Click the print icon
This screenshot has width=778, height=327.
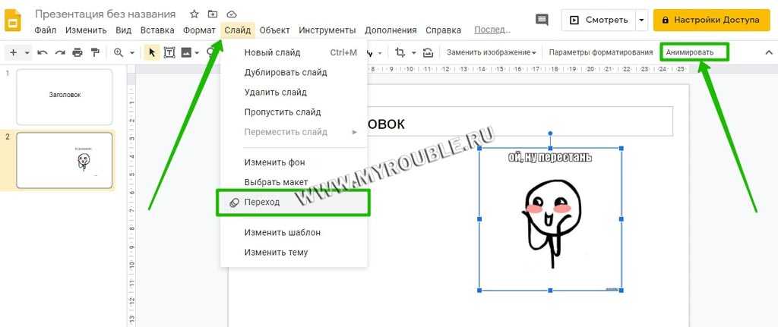[x=77, y=52]
